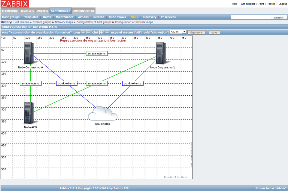Switch to the Monitoring tab
The height and width of the screenshot is (191, 288).
pos(10,11)
